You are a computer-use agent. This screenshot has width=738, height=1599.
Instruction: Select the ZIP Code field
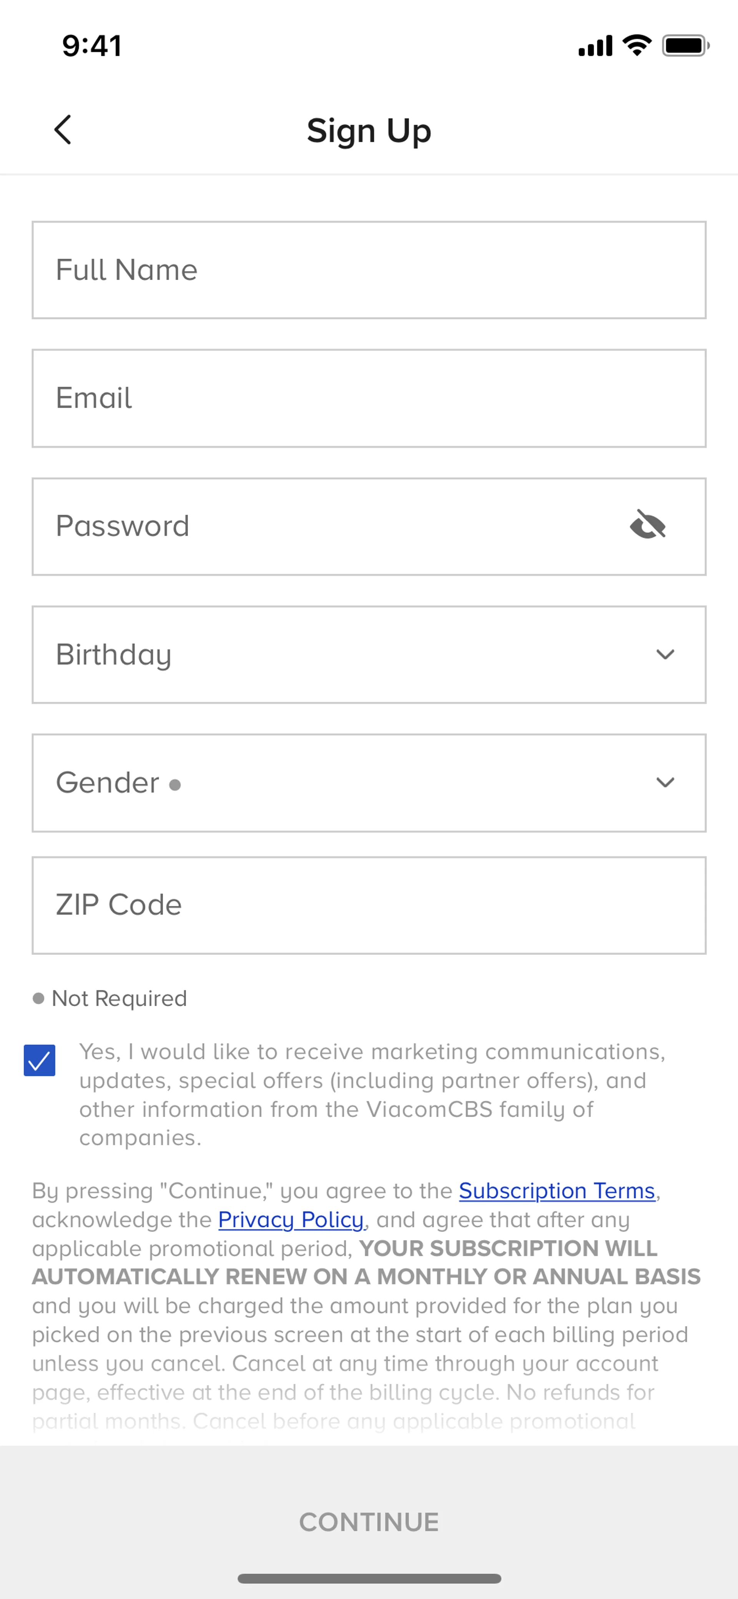(368, 905)
